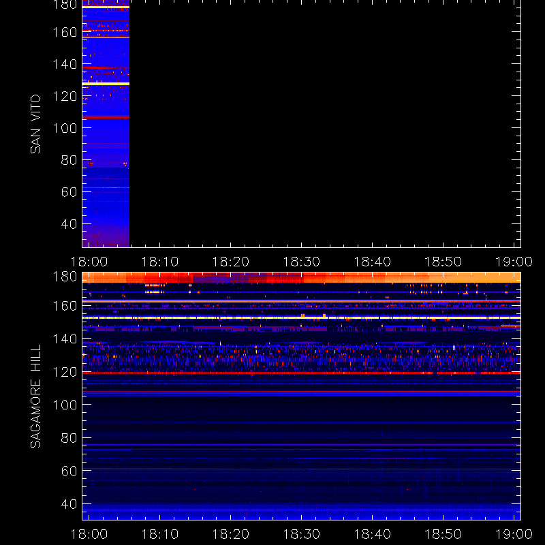Click the black no-data region of San Vito plot
Image resolution: width=545 pixels, height=545 pixels.
pyautogui.click(x=325, y=123)
